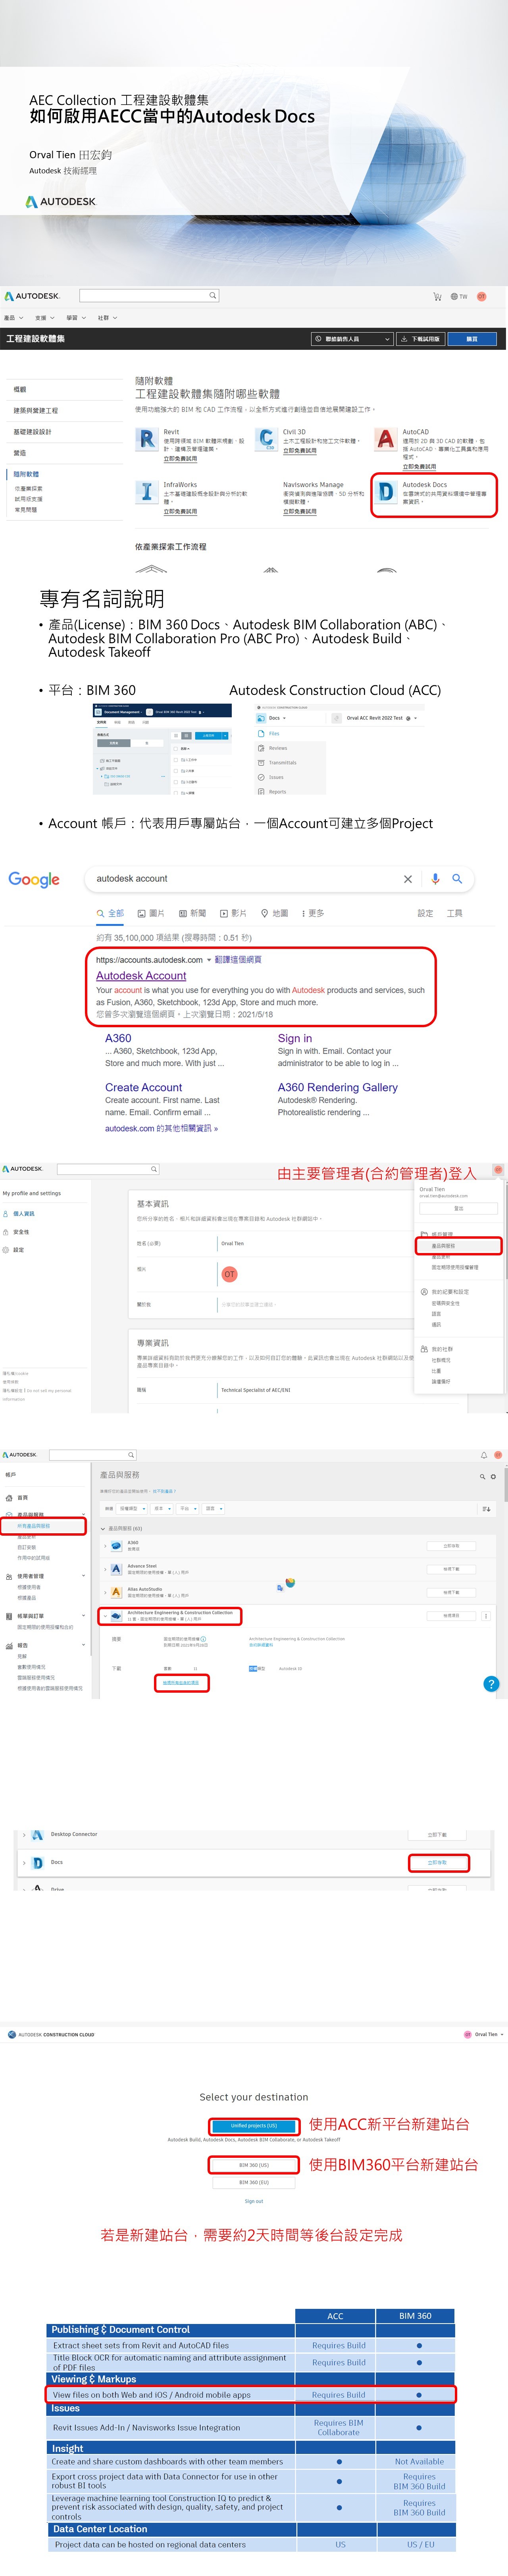Open the Autodesk Account search result link

tap(141, 975)
